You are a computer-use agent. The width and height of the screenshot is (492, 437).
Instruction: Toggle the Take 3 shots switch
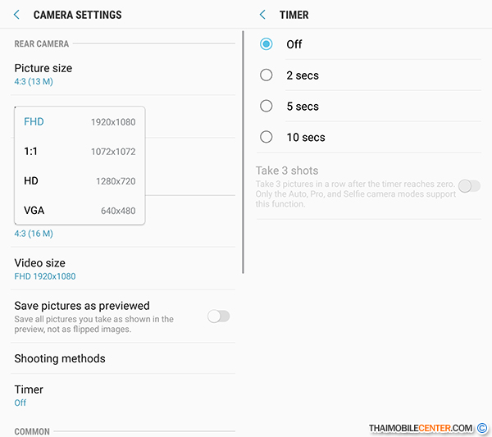tap(469, 186)
